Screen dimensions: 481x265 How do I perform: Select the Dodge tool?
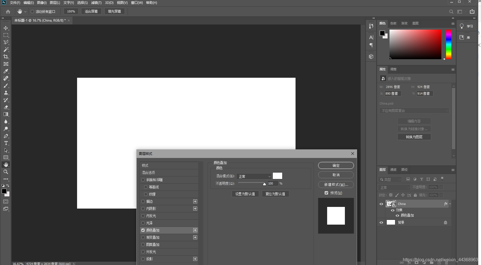[x=6, y=129]
